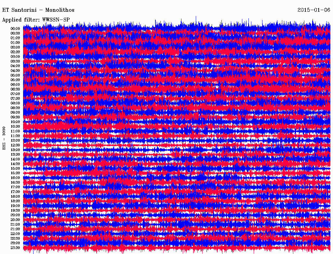The height and width of the screenshot is (254, 333).
Task: Select the 14:00 time label
Action: (x=15, y=159)
